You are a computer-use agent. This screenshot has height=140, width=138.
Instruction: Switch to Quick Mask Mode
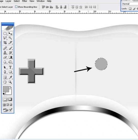pos(10,99)
